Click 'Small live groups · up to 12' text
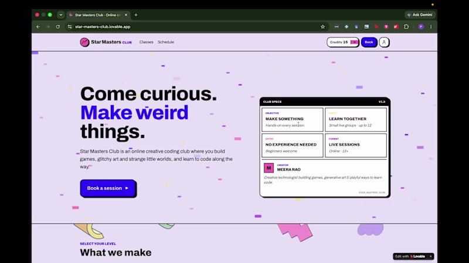 pyautogui.click(x=350, y=125)
